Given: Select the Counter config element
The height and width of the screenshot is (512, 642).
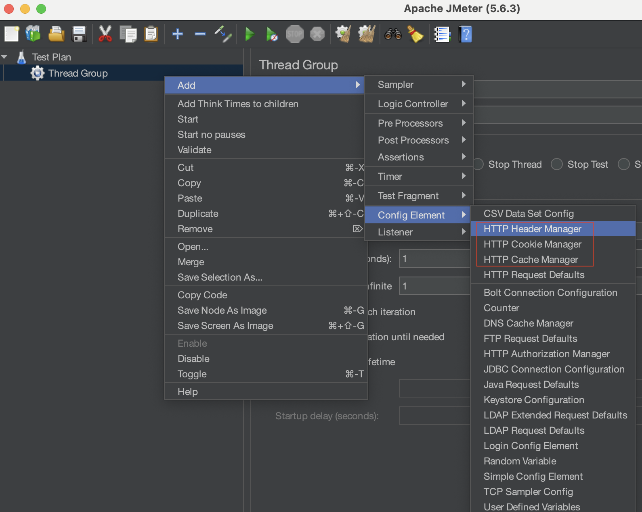Looking at the screenshot, I should tap(553, 308).
